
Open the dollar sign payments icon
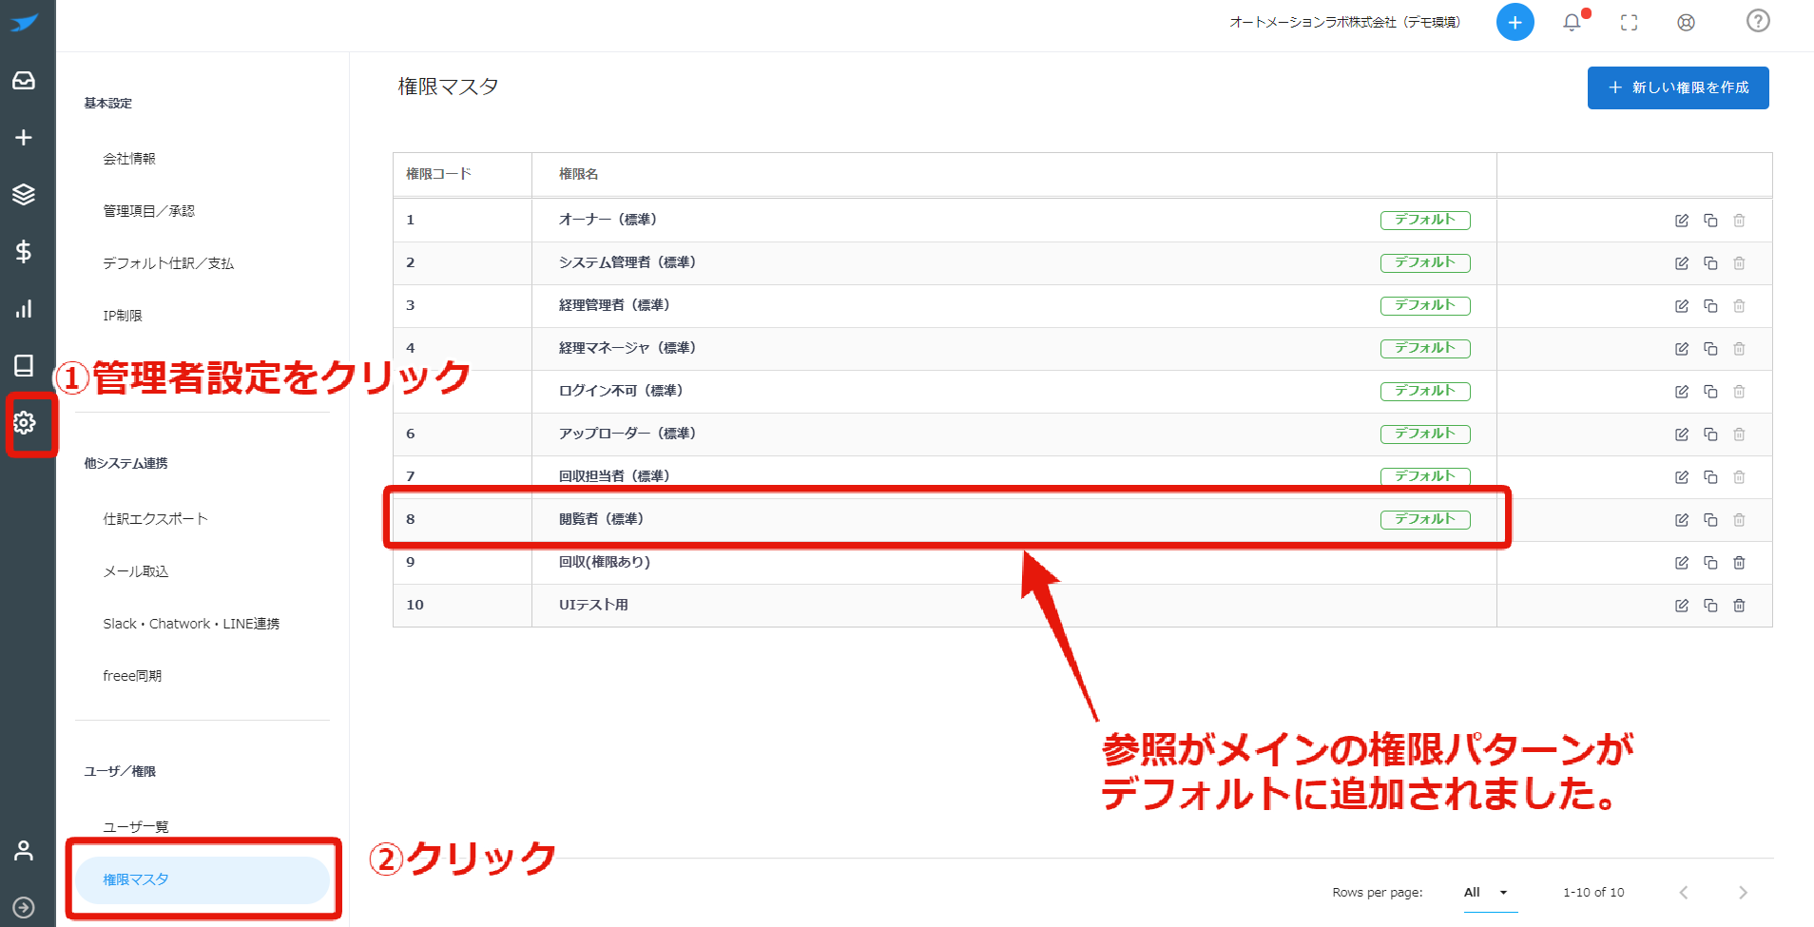coord(24,252)
